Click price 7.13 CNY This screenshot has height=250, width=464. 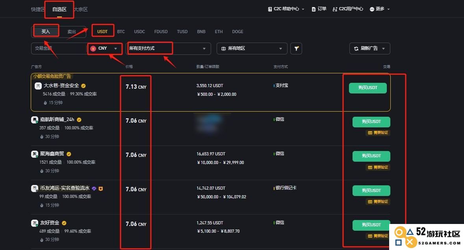point(136,87)
